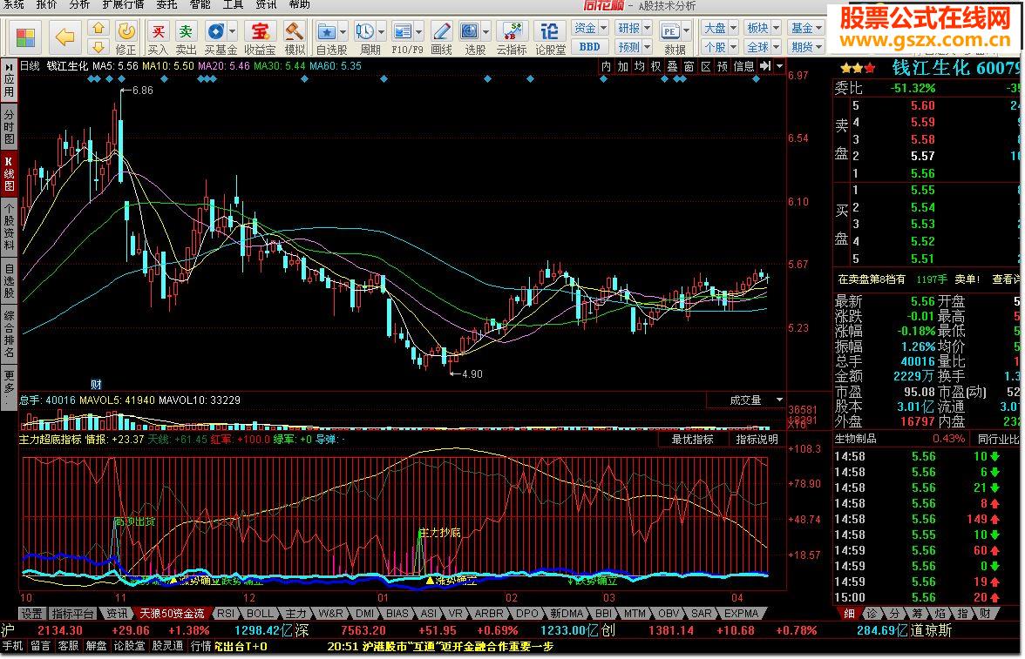Click the 模拟 gavel icon
The width and height of the screenshot is (1025, 659).
coord(295,38)
